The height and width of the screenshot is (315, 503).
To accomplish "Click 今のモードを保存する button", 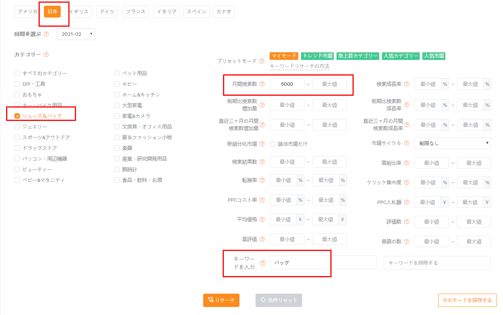I will 467,300.
